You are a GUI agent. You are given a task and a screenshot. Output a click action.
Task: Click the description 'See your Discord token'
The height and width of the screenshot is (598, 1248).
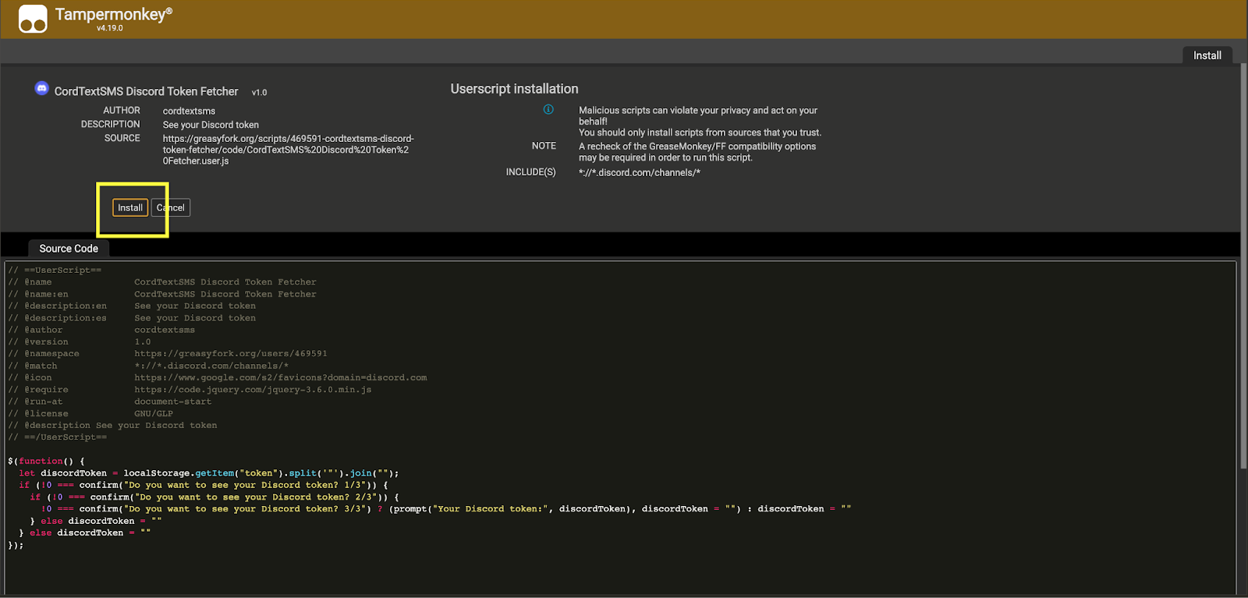[211, 125]
